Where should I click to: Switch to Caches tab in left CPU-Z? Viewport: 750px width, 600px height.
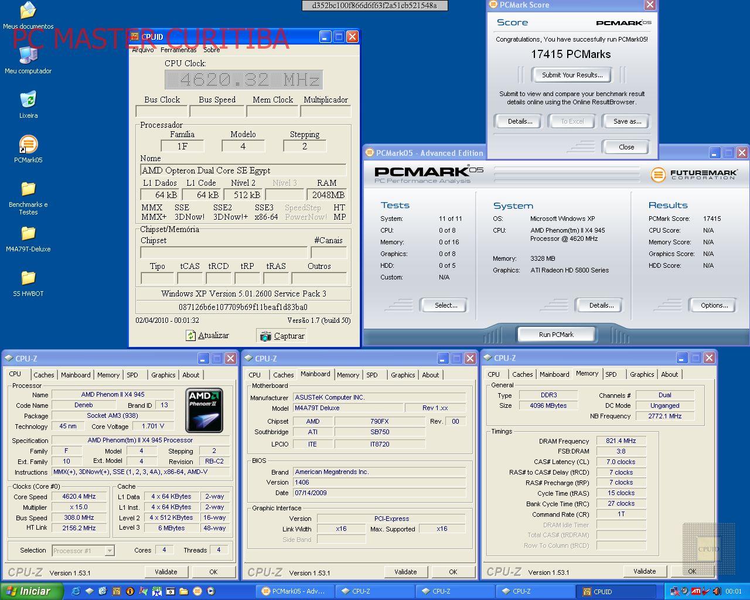click(44, 375)
